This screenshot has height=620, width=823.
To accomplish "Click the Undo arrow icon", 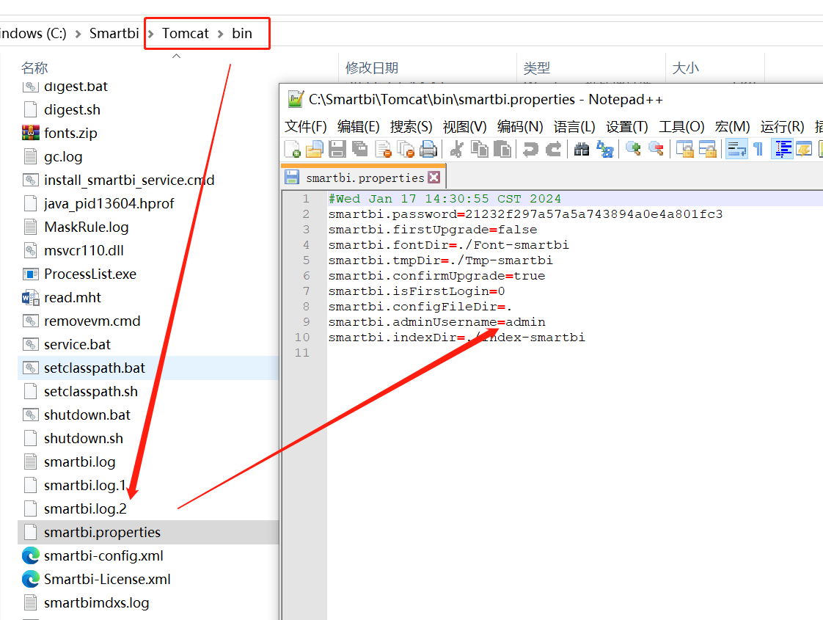I will 530,150.
